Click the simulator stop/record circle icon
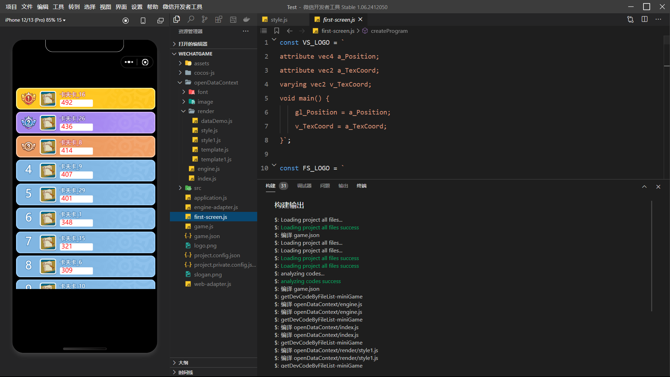 tap(126, 21)
